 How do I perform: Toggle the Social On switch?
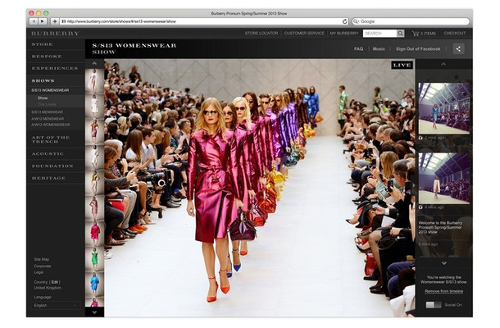pos(434,305)
